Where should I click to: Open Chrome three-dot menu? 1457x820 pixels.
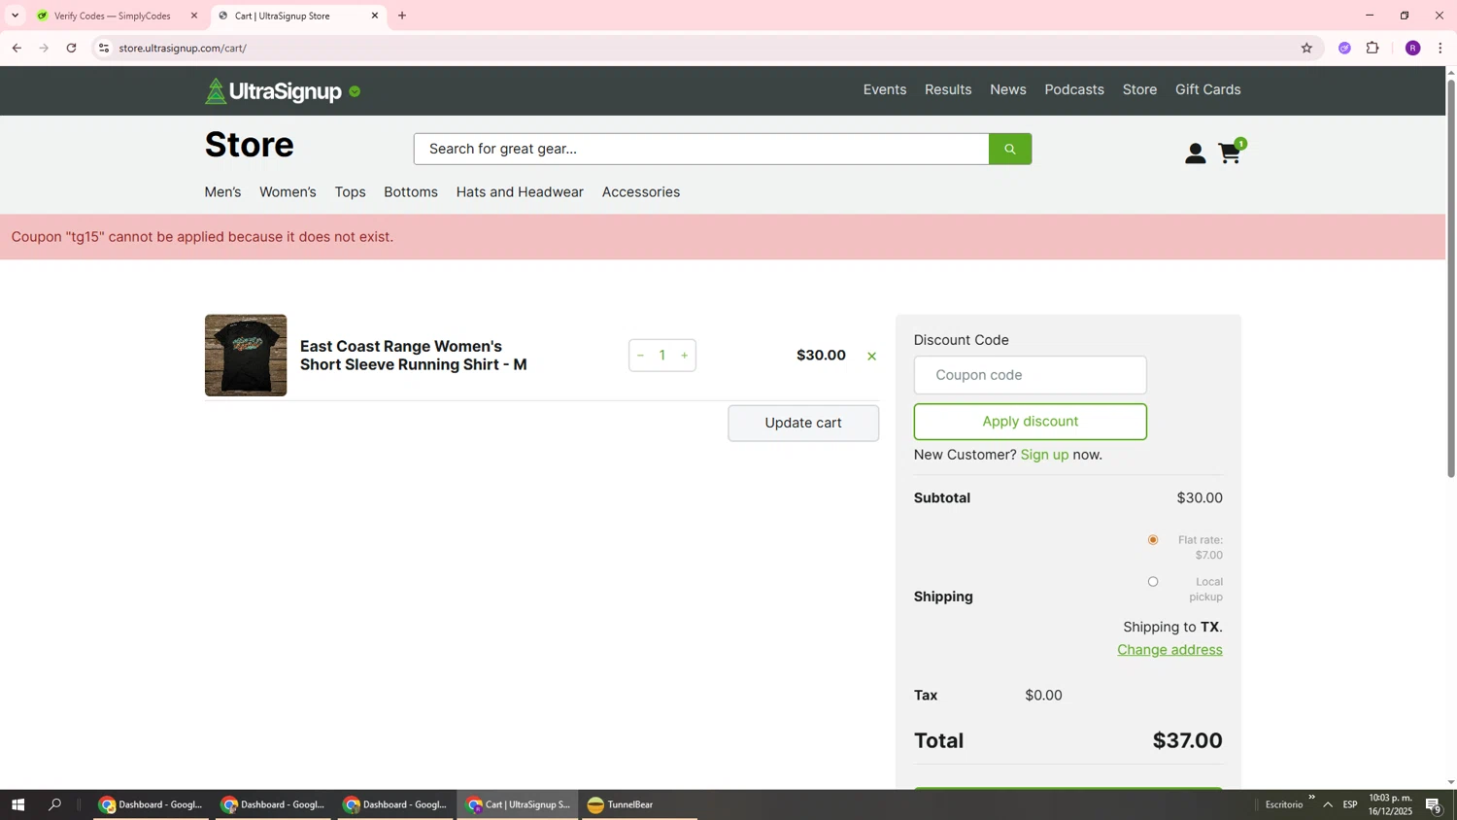pyautogui.click(x=1440, y=48)
